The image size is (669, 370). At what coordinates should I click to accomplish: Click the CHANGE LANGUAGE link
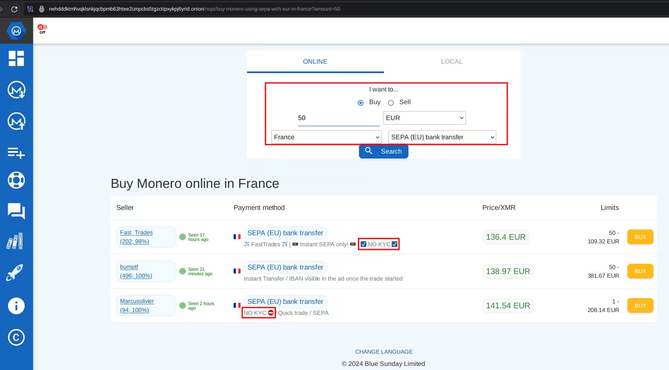tap(384, 352)
